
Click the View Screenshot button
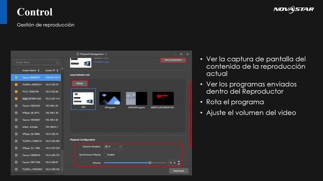pyautogui.click(x=173, y=60)
